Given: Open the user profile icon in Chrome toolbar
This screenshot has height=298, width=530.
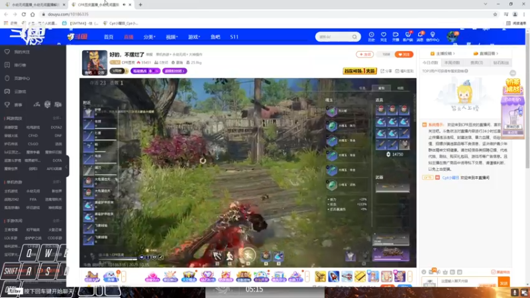Looking at the screenshot, I should click(x=515, y=14).
